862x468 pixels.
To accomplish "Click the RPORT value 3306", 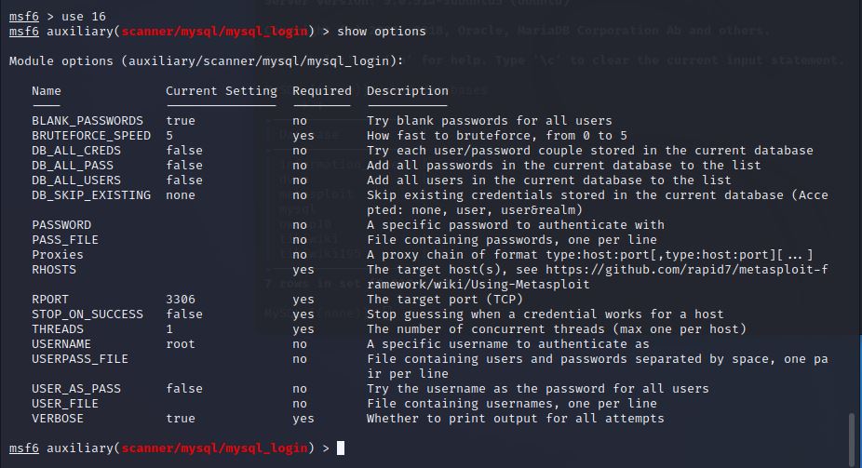I will pos(181,300).
